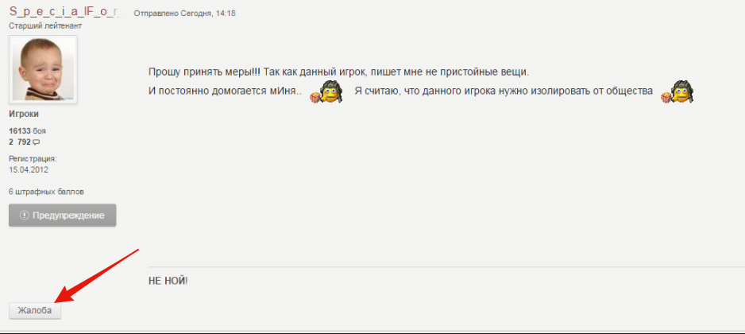Click the "Я считаю" sentence in post
This screenshot has height=334, width=745.
[x=504, y=91]
